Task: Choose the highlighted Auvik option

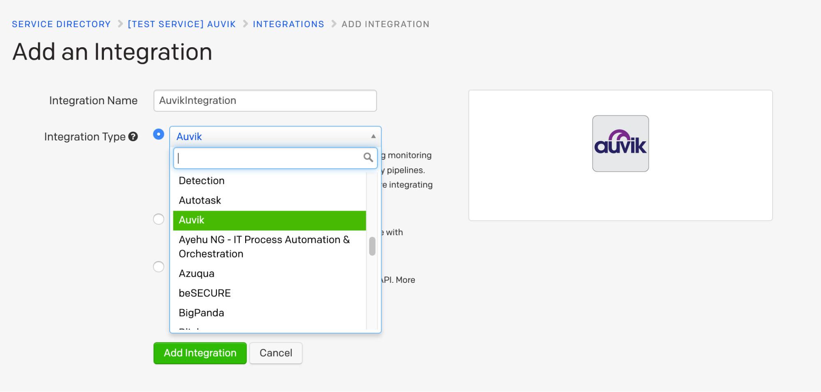Action: click(269, 220)
